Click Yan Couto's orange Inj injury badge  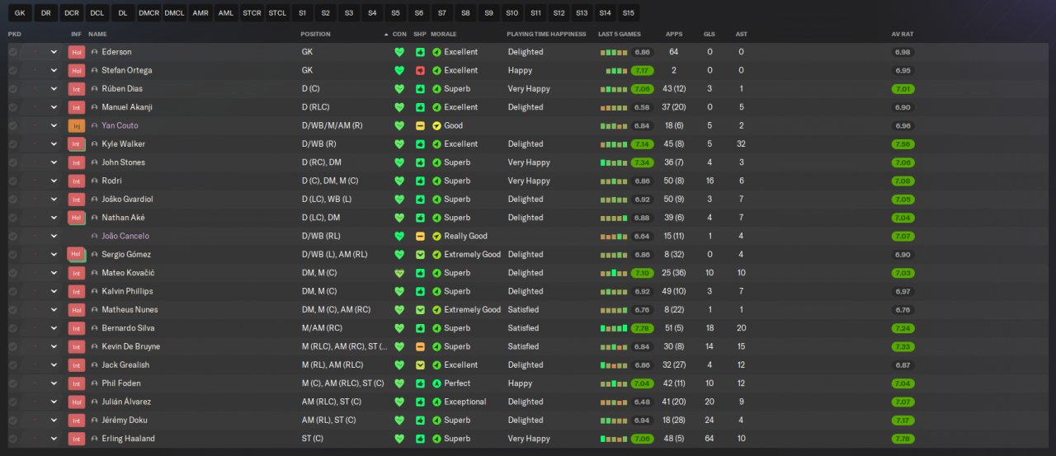coord(77,125)
